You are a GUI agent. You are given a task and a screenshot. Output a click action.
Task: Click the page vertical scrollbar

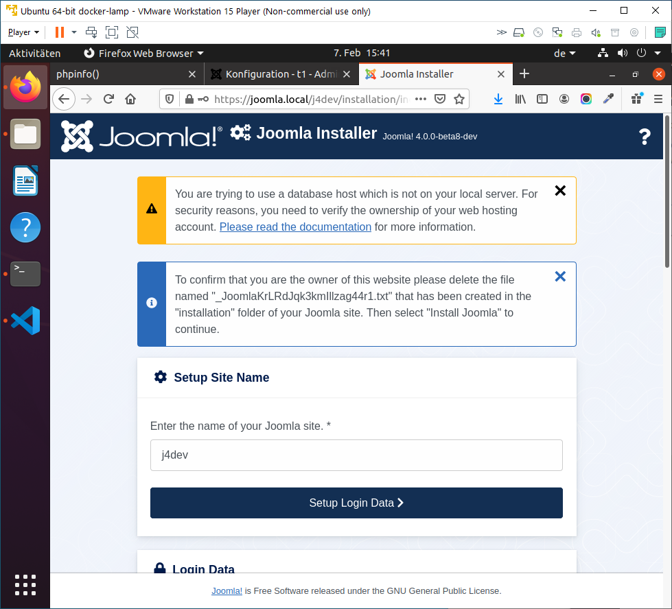coord(667,191)
